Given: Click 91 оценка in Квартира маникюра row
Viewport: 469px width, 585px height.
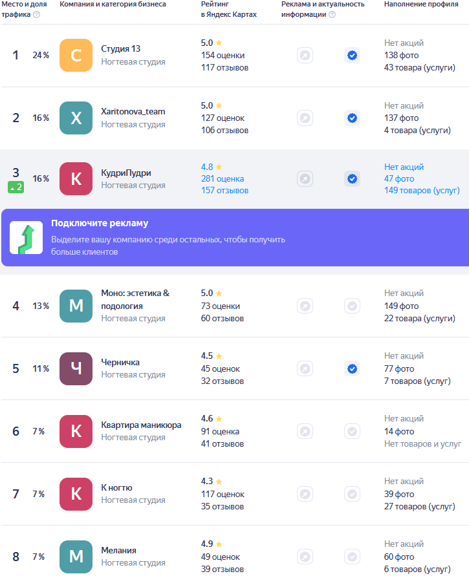Looking at the screenshot, I should [x=220, y=431].
